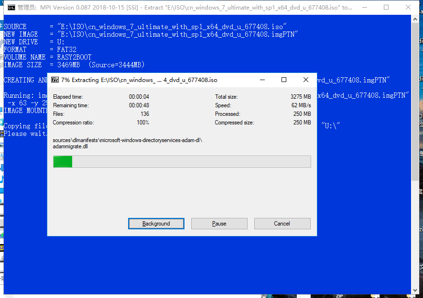Viewport: 423px width, 298px height.
Task: Click the Elapsed time value 00:00:04
Action: (139, 97)
